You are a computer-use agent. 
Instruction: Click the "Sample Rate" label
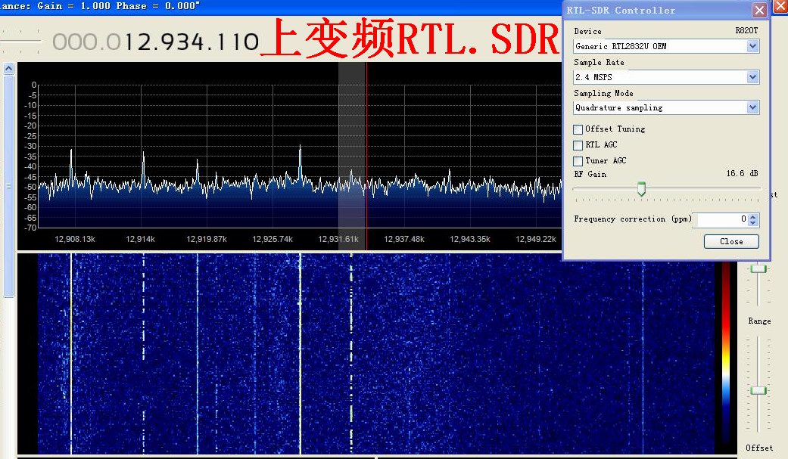tap(599, 62)
